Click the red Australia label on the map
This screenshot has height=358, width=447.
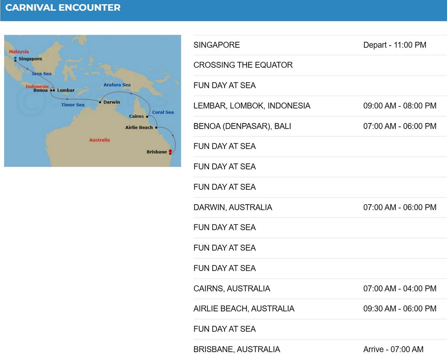click(x=100, y=140)
